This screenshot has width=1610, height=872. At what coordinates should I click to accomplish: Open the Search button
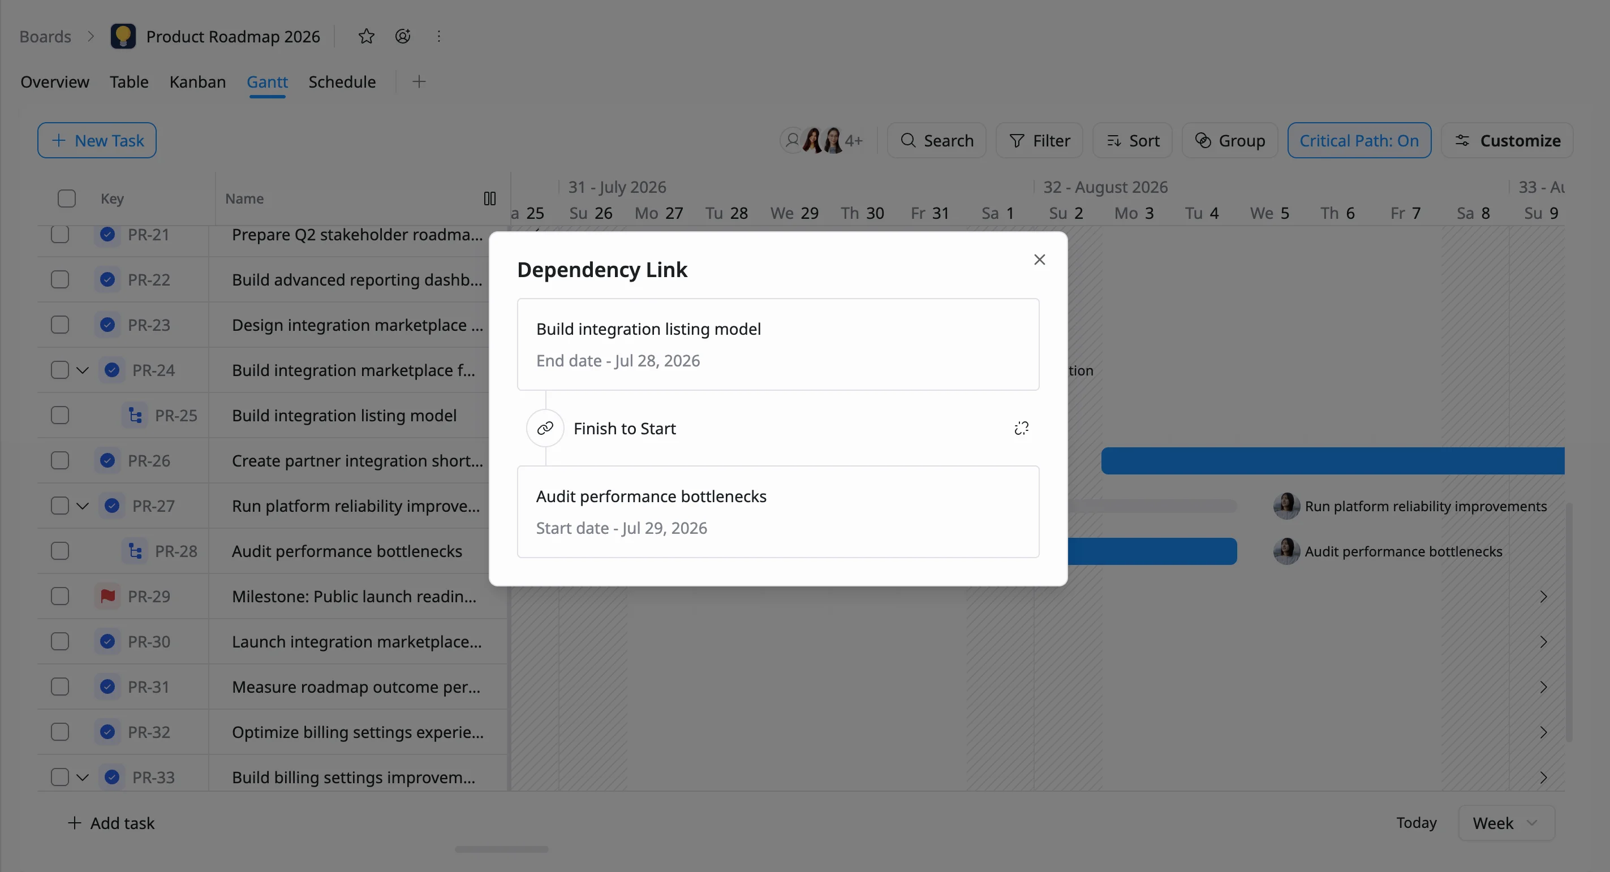pyautogui.click(x=936, y=141)
